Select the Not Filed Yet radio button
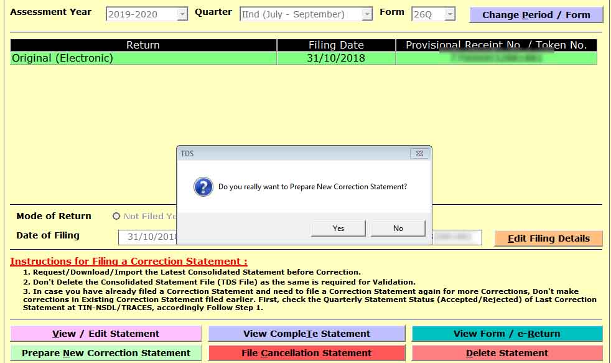The height and width of the screenshot is (363, 611). point(116,216)
